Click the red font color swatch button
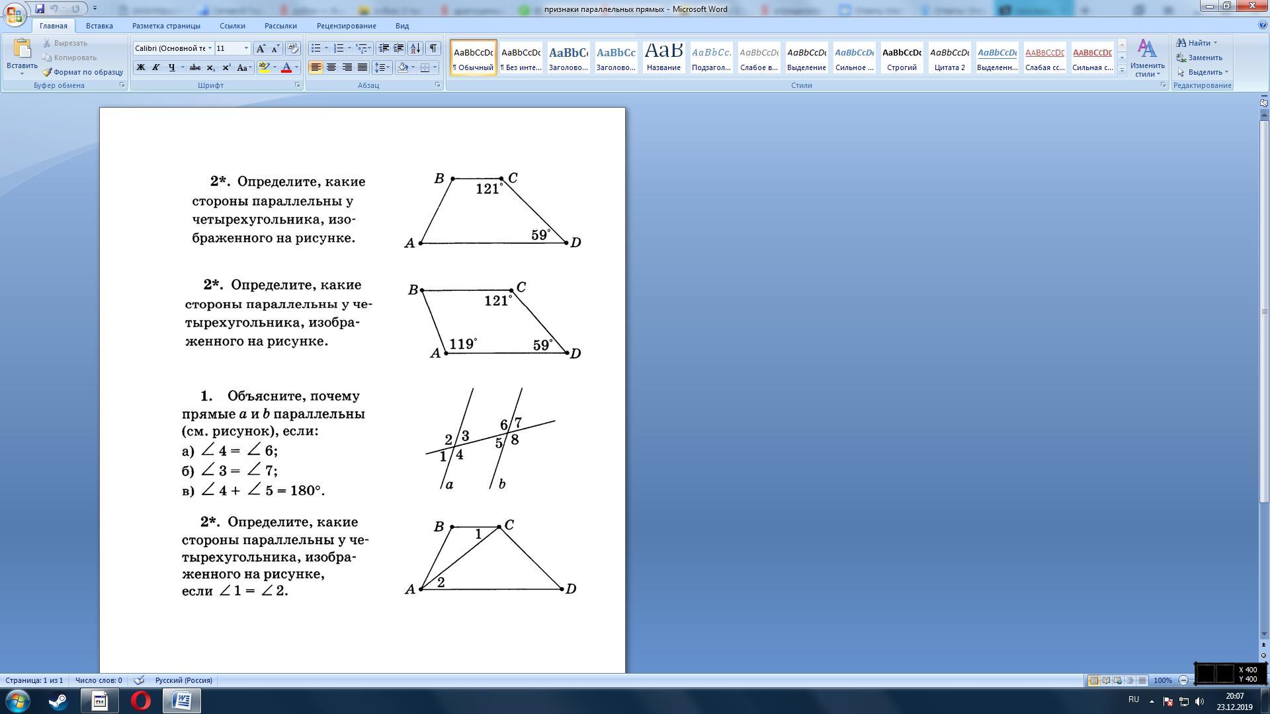1270x714 pixels. [x=286, y=67]
